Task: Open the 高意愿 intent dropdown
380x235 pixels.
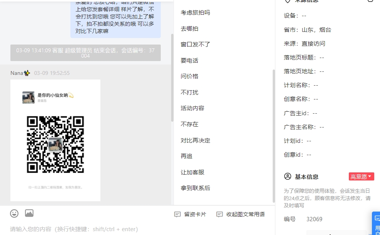Action: (361, 177)
